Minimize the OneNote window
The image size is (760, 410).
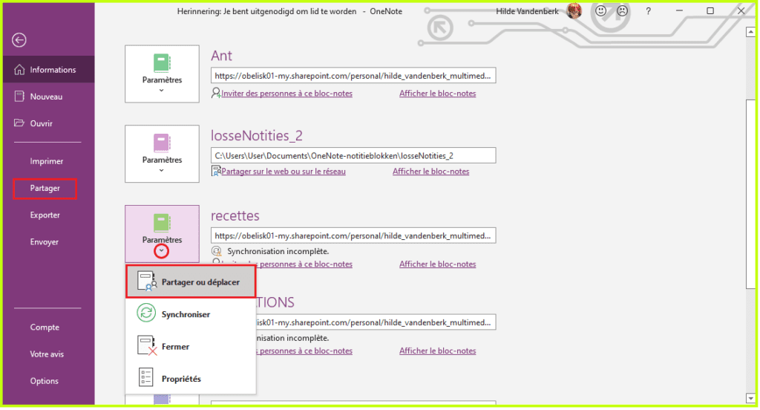(x=680, y=10)
